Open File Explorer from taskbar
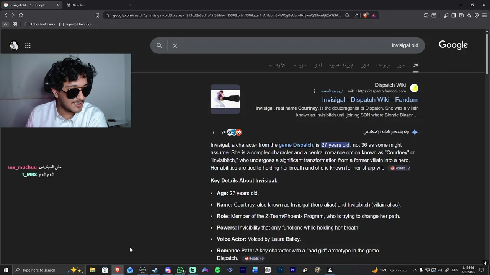This screenshot has width=490, height=275. (92, 270)
